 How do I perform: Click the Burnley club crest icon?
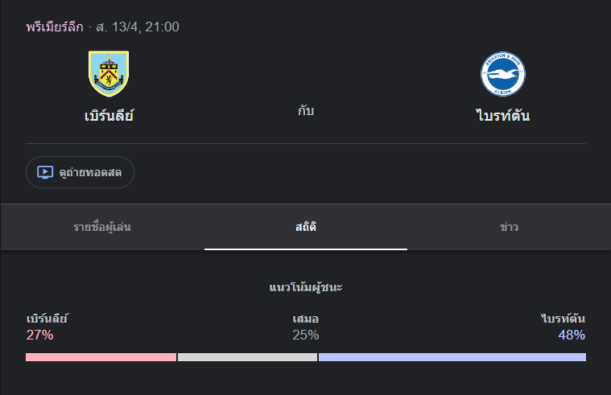tap(109, 74)
